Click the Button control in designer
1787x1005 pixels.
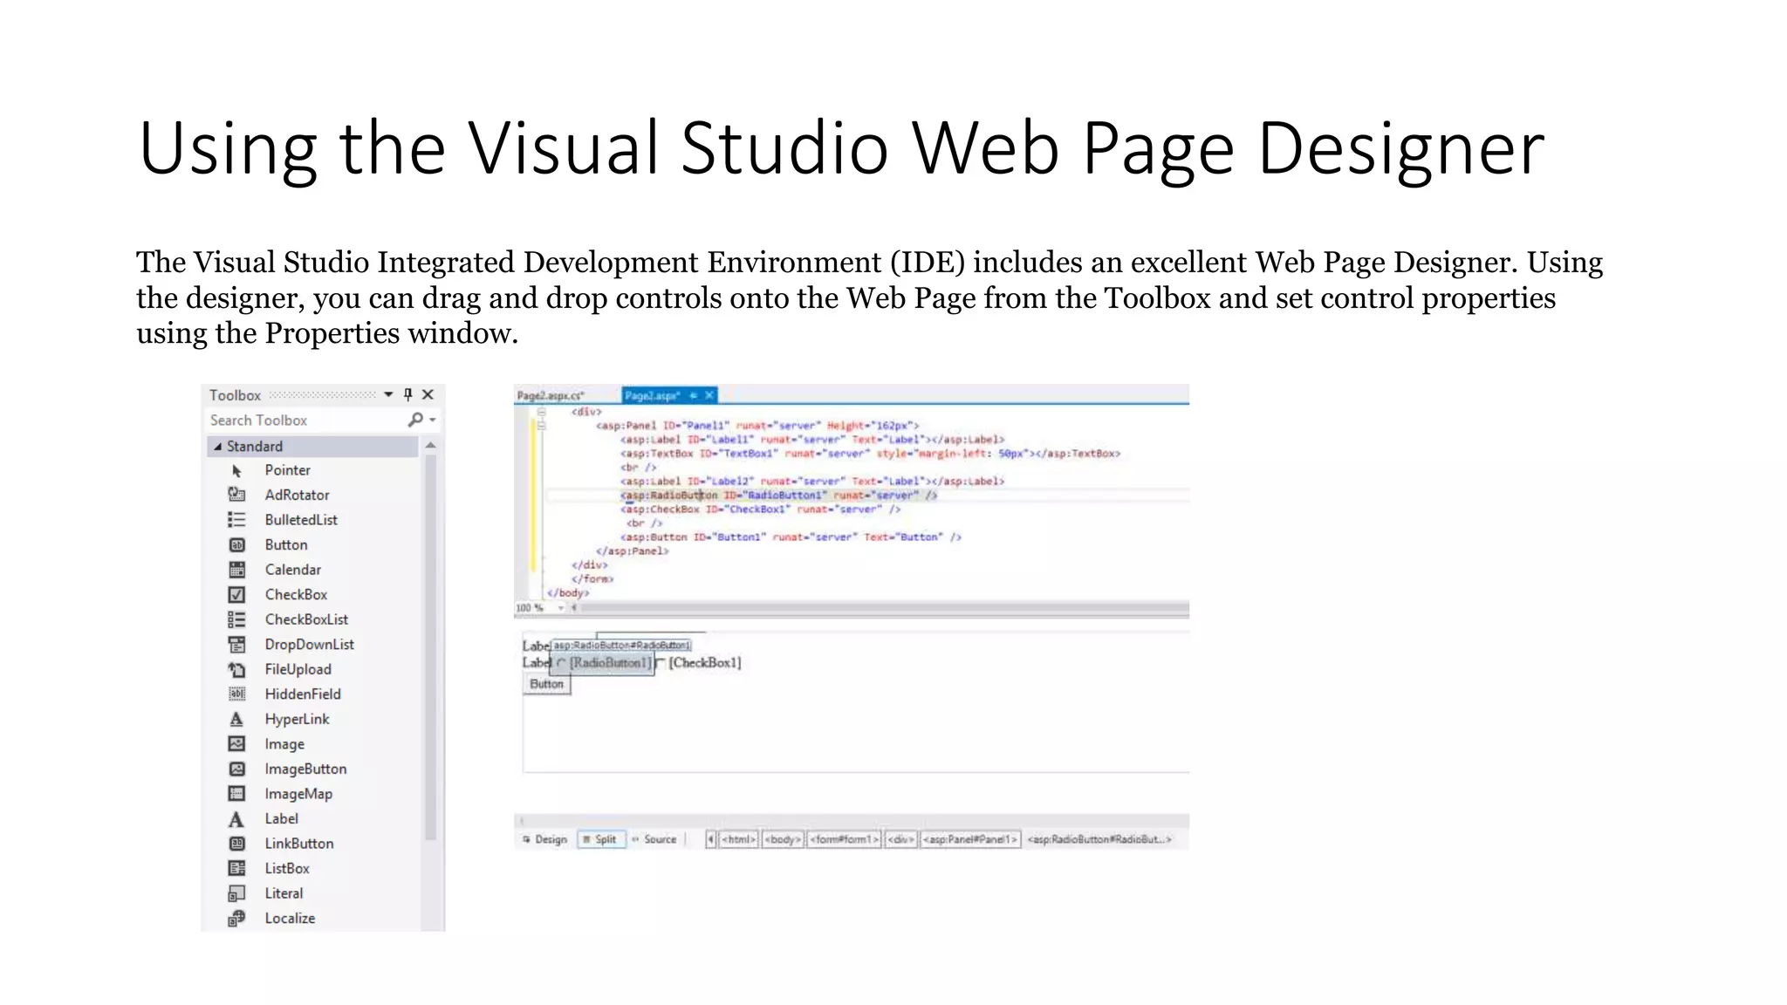pyautogui.click(x=547, y=684)
